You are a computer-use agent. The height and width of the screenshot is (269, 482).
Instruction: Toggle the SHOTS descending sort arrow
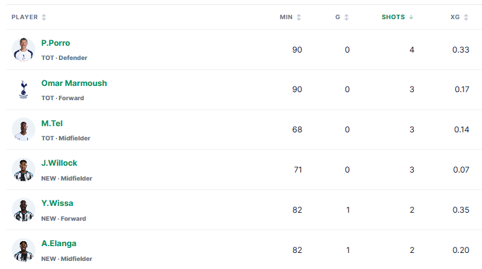[x=411, y=17]
